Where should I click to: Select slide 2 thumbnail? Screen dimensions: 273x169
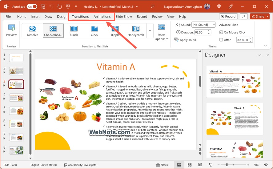tap(16, 71)
